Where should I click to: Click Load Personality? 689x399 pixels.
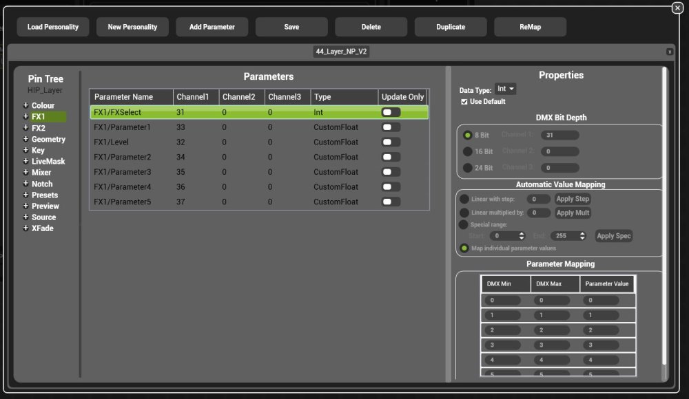(52, 27)
